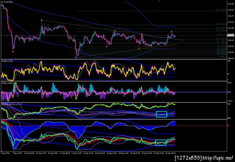Click the 1098.20 price axis label
Viewport: 235px width, 162px height.
click(231, 58)
